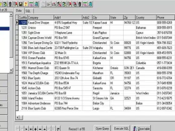Screen dimensions: 175x131
Task: Click the '23-738 Paddington La' address cell
Action: pos(68,48)
